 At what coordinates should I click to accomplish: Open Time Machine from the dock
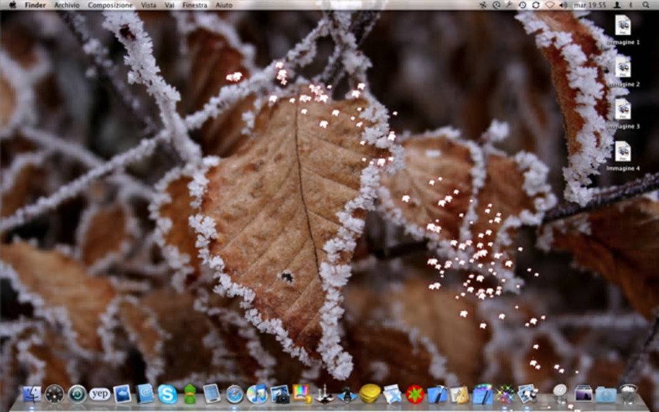tap(77, 395)
